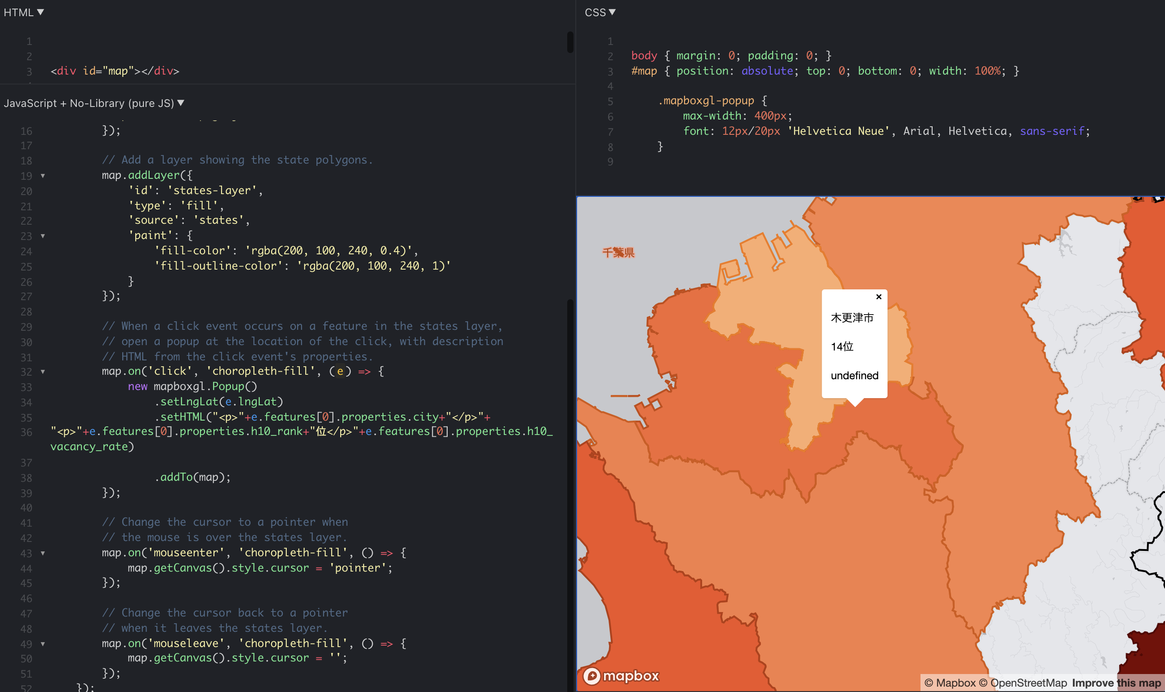Screen dimensions: 1165x692
Task: Collapse the code fold at line 49
Action: tap(42, 644)
